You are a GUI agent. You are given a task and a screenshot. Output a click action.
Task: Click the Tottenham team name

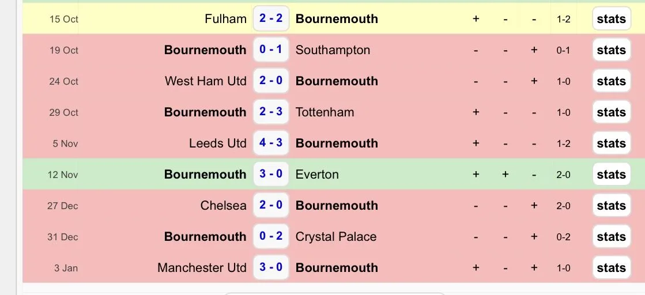325,112
